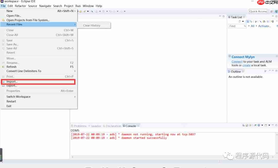
Task: Open the New Task dropdown arrow in Task List
Action: click(x=243, y=22)
